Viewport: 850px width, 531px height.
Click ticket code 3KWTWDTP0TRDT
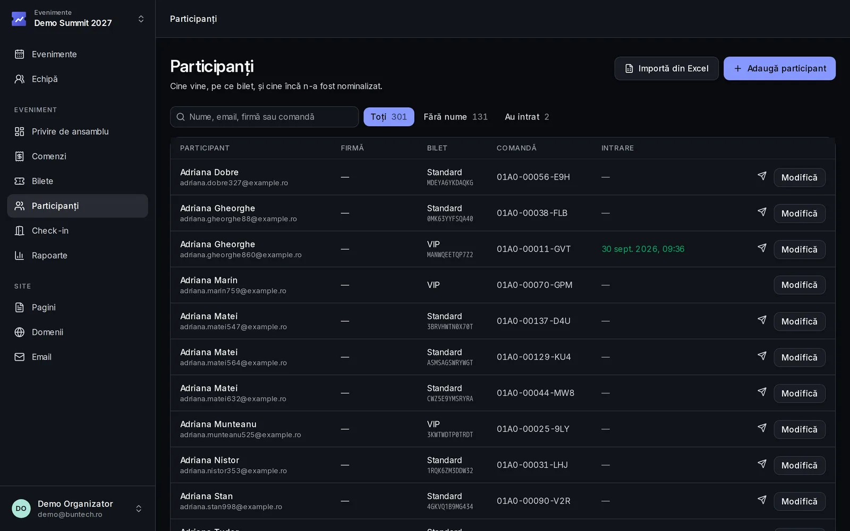450,435
